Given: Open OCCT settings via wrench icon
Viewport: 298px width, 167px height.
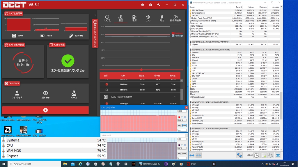Looking at the screenshot, I should 159,5.
